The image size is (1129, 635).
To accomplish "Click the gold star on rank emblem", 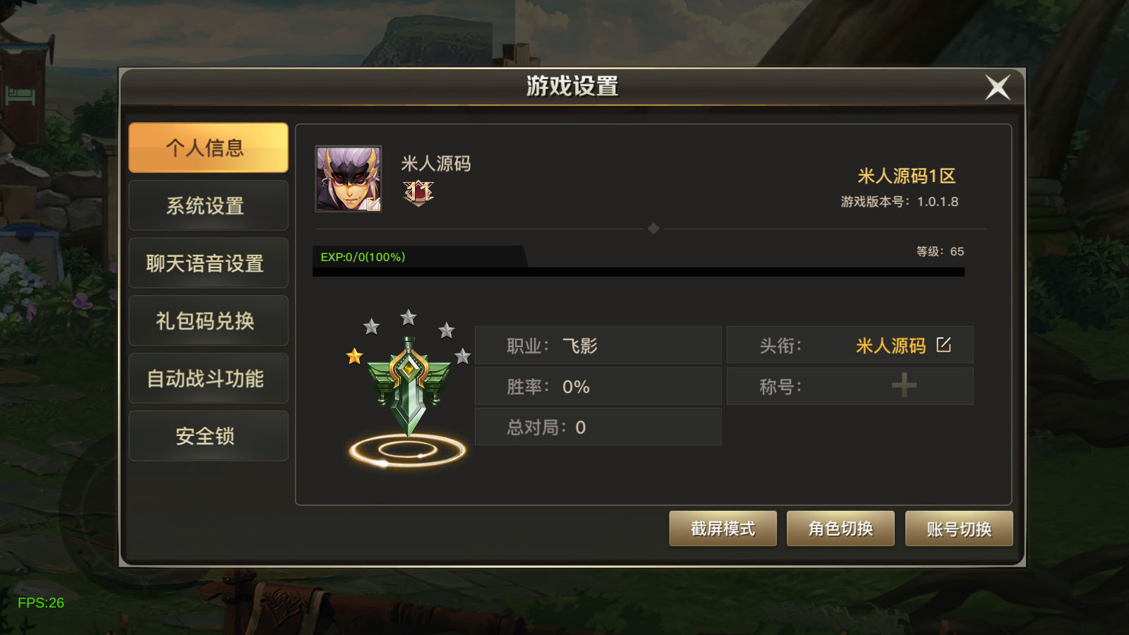I will pyautogui.click(x=354, y=356).
